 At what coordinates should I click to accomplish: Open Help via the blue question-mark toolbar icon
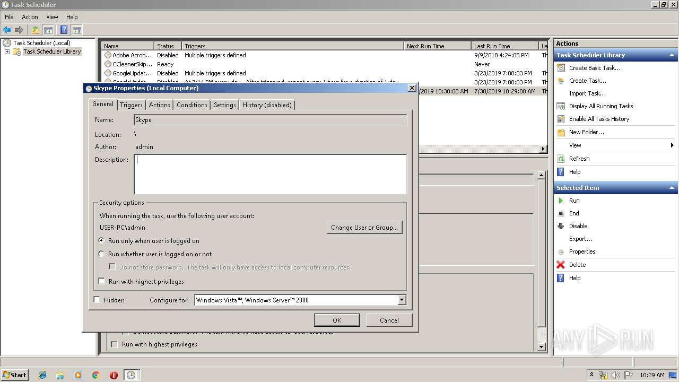(x=64, y=30)
